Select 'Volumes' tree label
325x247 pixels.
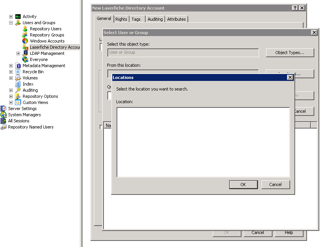click(x=30, y=78)
